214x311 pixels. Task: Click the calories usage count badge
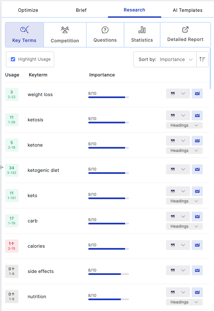click(x=12, y=246)
